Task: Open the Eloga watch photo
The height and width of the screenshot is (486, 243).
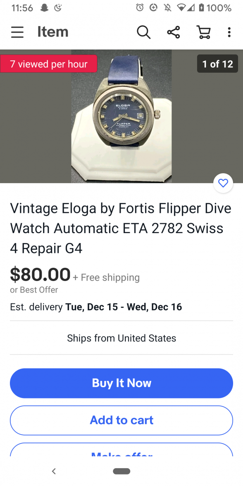Action: (x=121, y=116)
